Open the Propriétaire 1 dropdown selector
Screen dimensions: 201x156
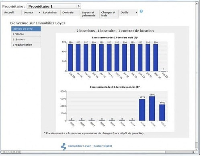click(54, 6)
